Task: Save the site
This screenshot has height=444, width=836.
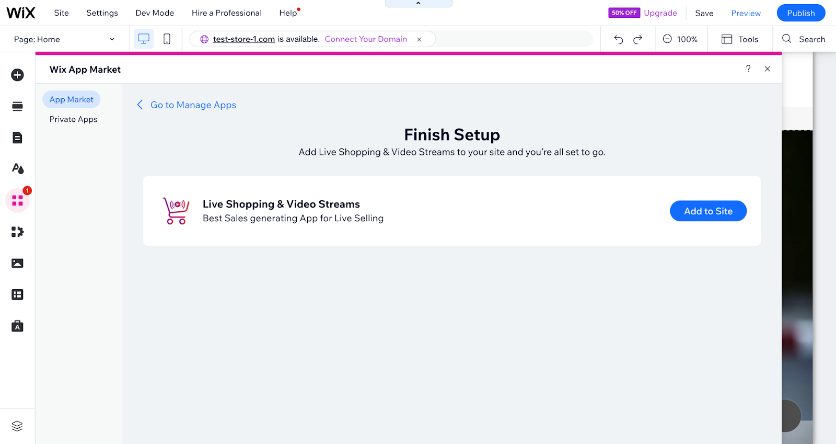Action: (x=704, y=13)
